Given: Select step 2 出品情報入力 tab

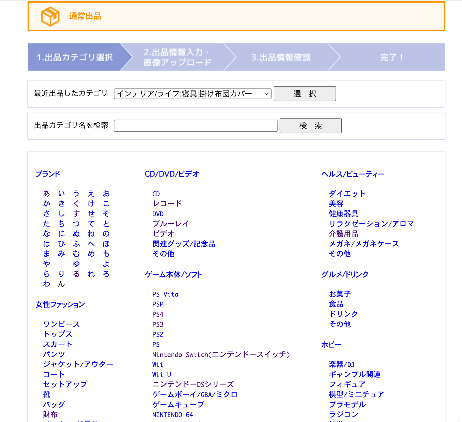Looking at the screenshot, I should click(177, 57).
